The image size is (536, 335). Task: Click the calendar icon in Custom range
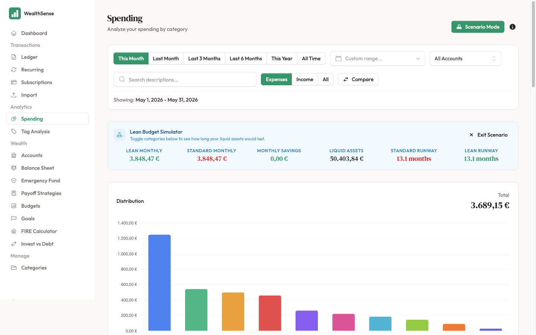tap(338, 58)
